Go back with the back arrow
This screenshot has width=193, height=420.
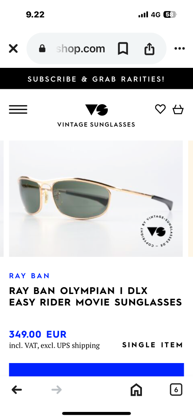[16, 390]
